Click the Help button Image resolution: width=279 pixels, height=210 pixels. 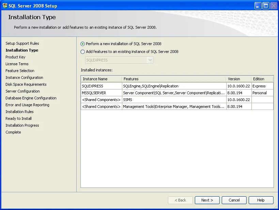[261, 200]
